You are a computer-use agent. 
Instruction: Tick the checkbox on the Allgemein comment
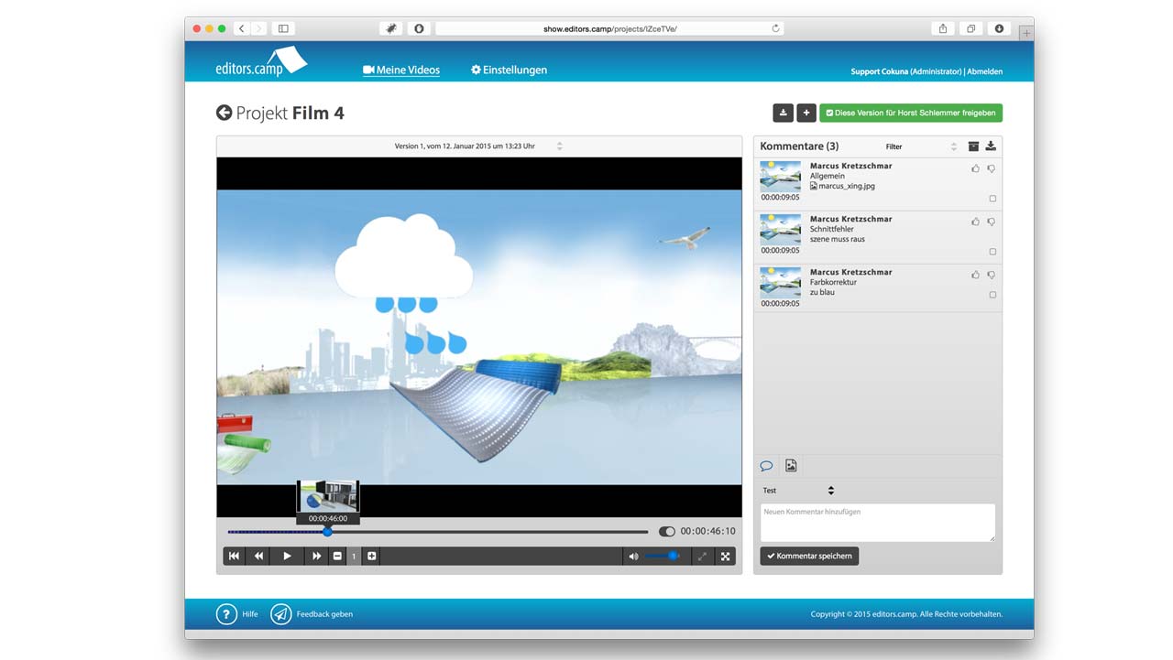pyautogui.click(x=992, y=199)
